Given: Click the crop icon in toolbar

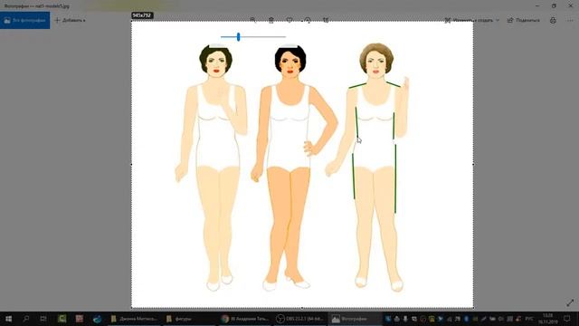Looking at the screenshot, I should [326, 20].
